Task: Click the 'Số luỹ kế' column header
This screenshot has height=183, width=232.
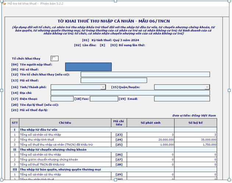Action: point(195,122)
